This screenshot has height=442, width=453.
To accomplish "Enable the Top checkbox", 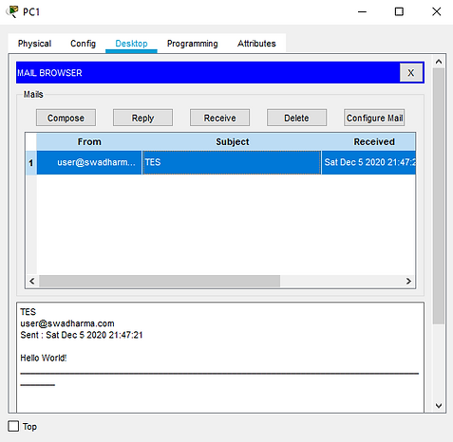I will (x=13, y=426).
